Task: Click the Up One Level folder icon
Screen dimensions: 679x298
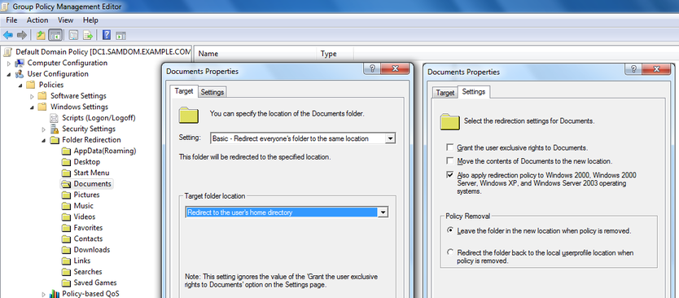Action: click(x=41, y=35)
